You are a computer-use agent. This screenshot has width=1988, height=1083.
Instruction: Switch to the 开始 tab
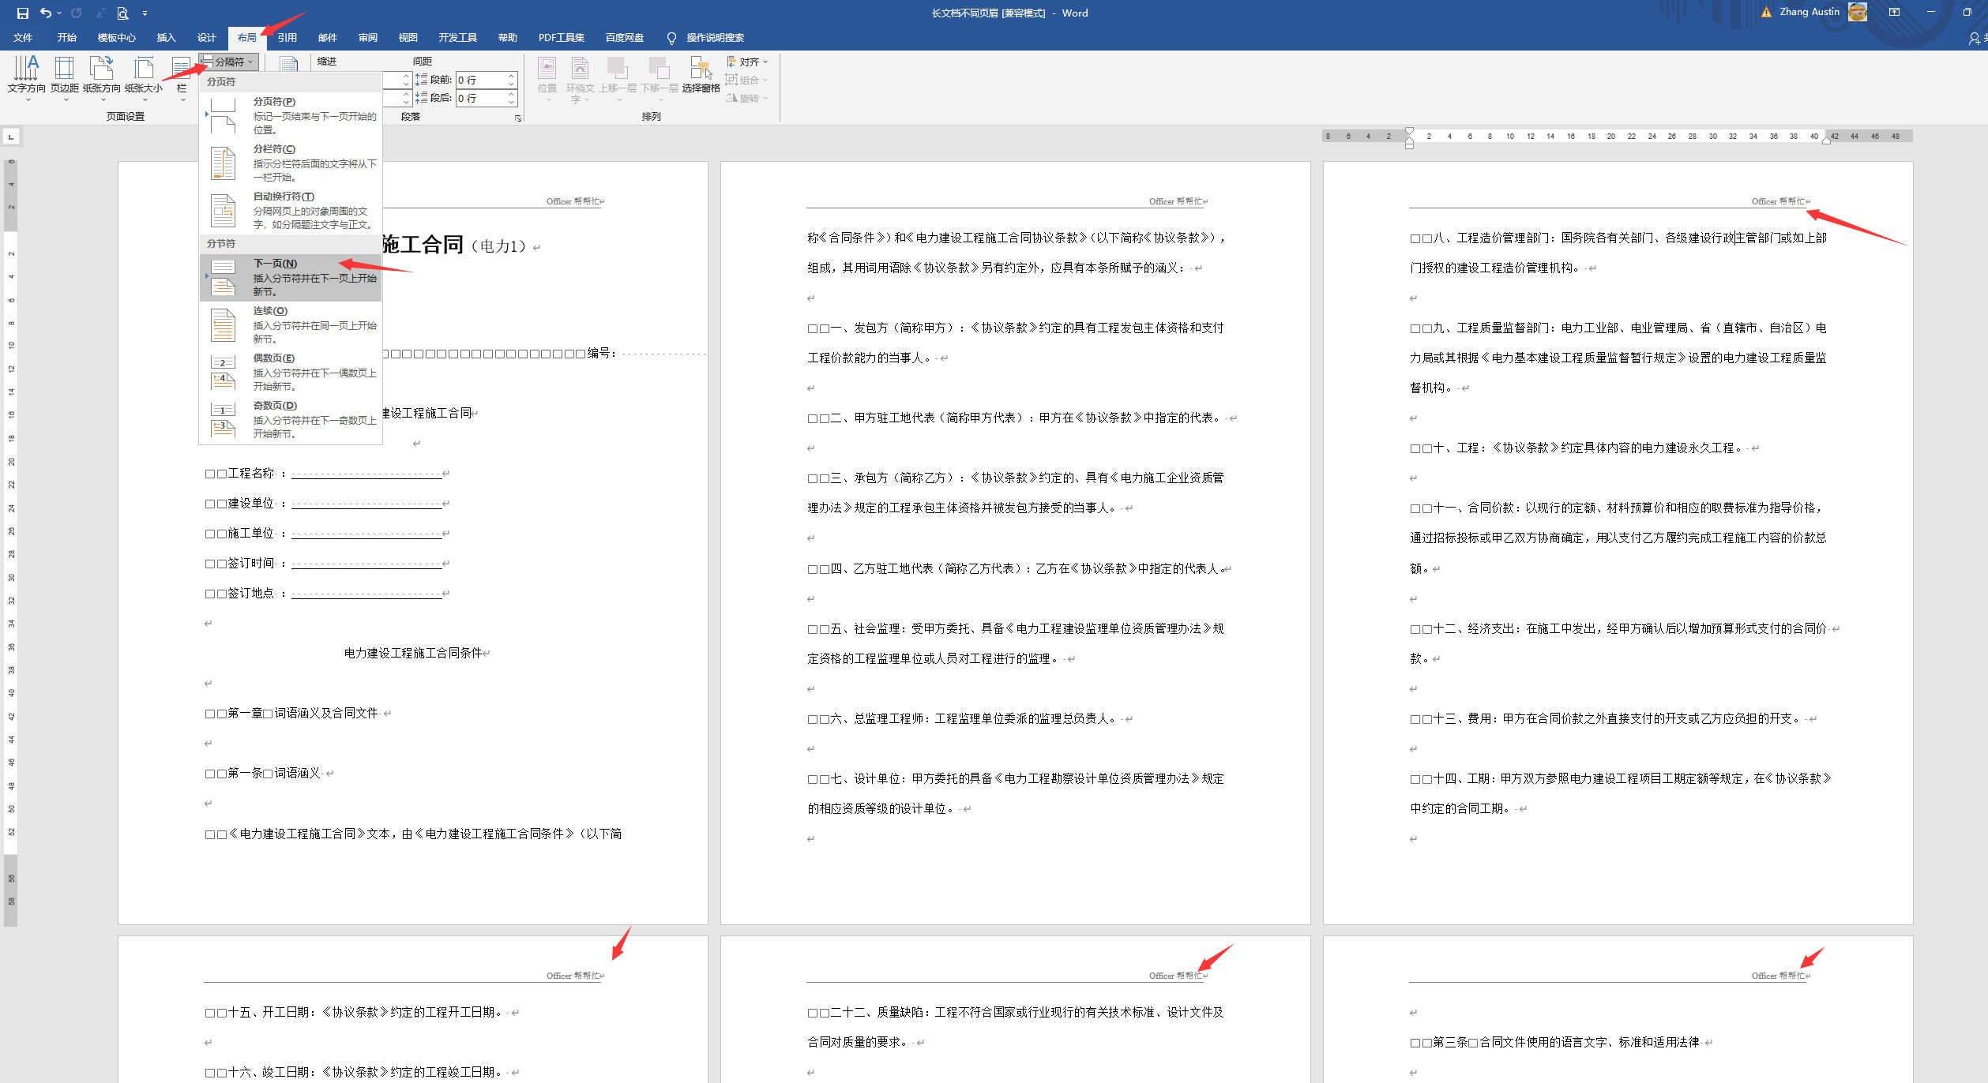[66, 37]
